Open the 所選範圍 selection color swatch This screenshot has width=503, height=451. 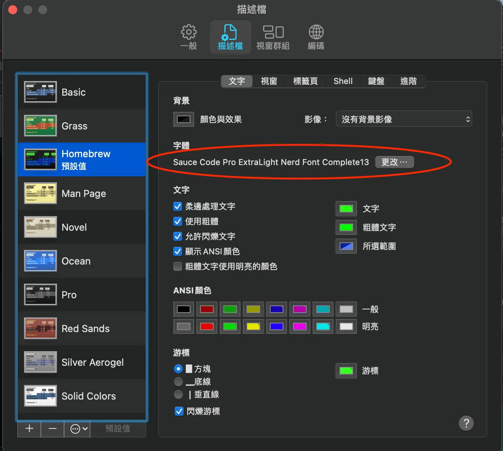point(346,246)
